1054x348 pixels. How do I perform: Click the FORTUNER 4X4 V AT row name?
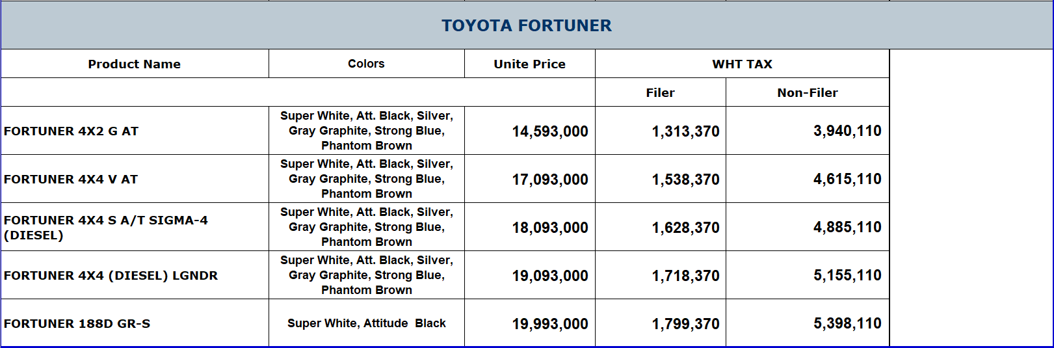71,179
